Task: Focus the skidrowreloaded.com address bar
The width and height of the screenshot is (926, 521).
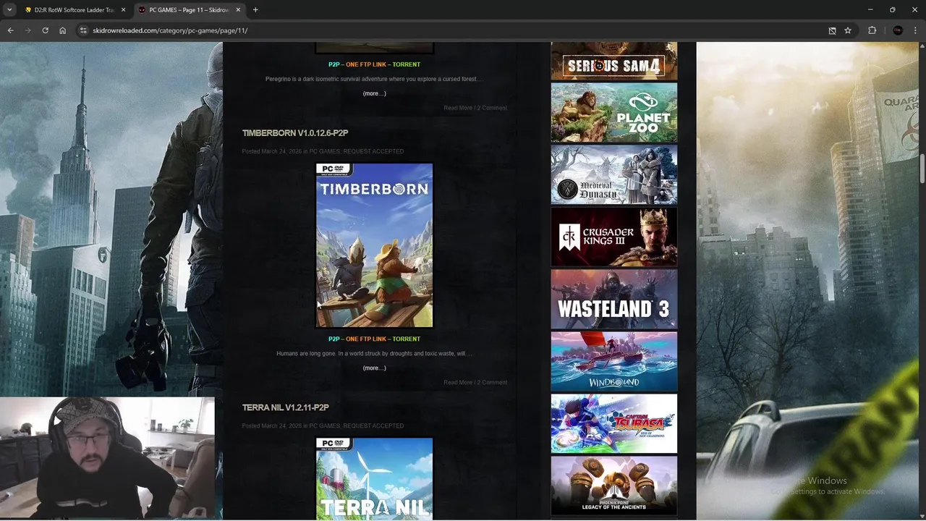Action: click(449, 30)
